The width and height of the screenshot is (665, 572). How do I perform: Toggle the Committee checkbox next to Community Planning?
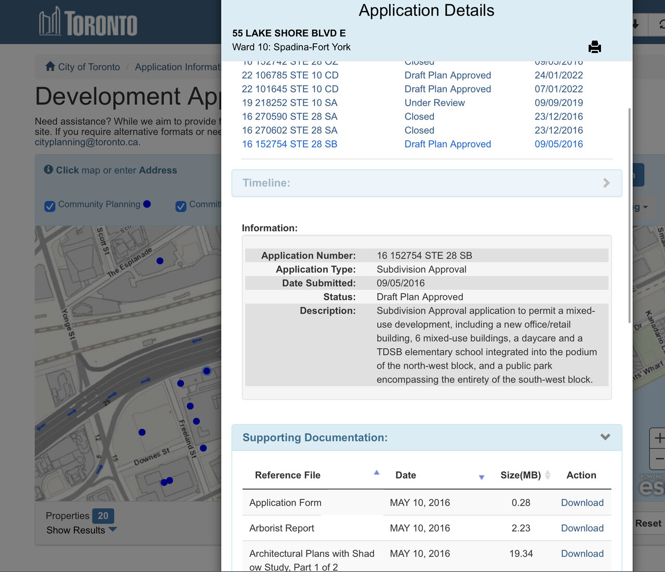181,206
